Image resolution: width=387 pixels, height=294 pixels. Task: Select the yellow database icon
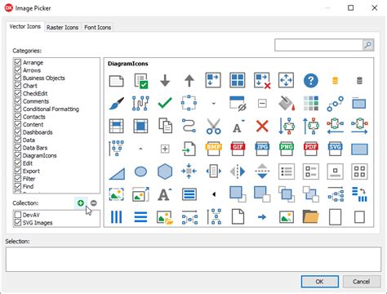(x=336, y=81)
